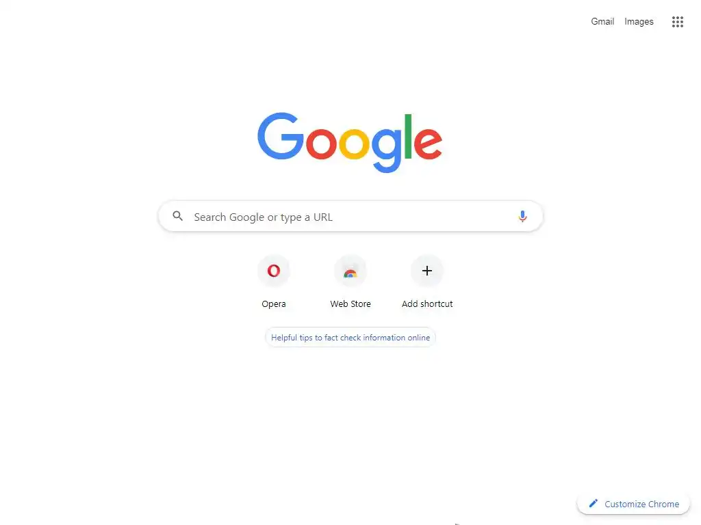Open Helpful tips to fact check information
701x525 pixels.
(x=350, y=338)
